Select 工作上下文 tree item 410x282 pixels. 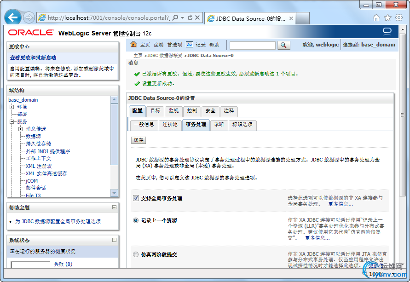click(39, 158)
